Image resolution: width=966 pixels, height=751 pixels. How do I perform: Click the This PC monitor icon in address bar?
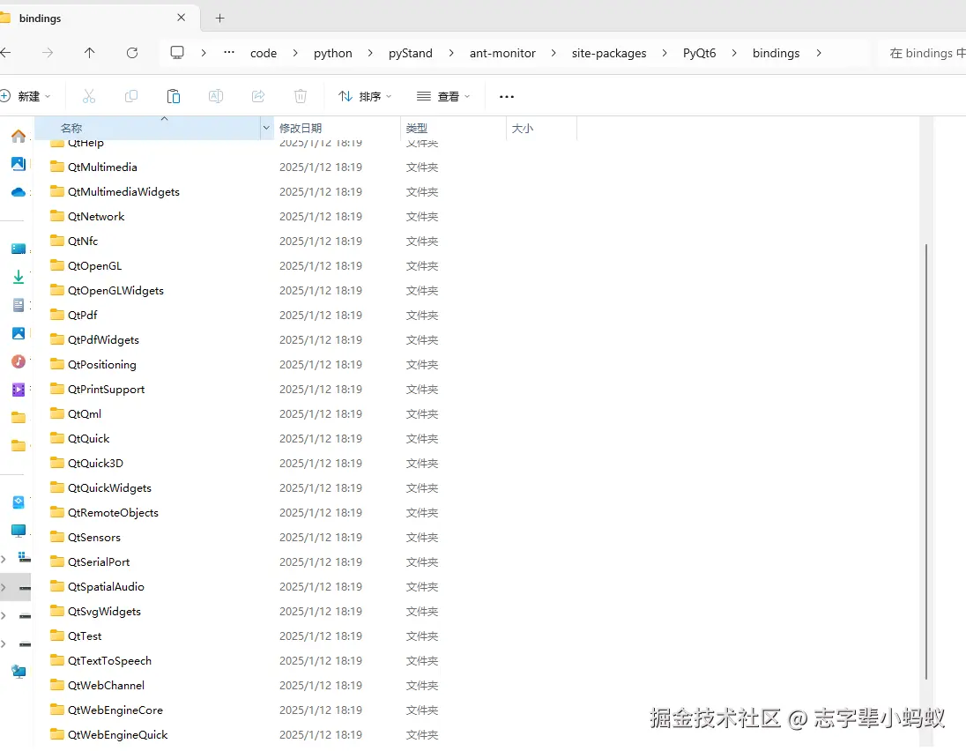point(177,53)
